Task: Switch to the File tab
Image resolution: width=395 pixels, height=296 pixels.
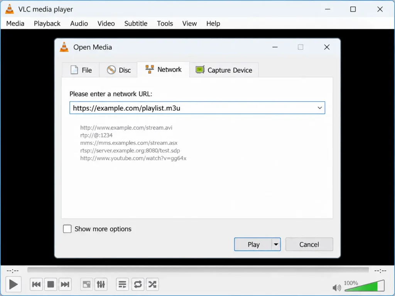Action: point(81,70)
